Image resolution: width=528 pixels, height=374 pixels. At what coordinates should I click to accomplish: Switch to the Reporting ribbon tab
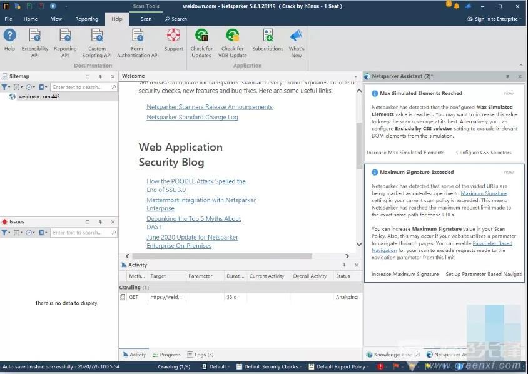click(x=86, y=19)
